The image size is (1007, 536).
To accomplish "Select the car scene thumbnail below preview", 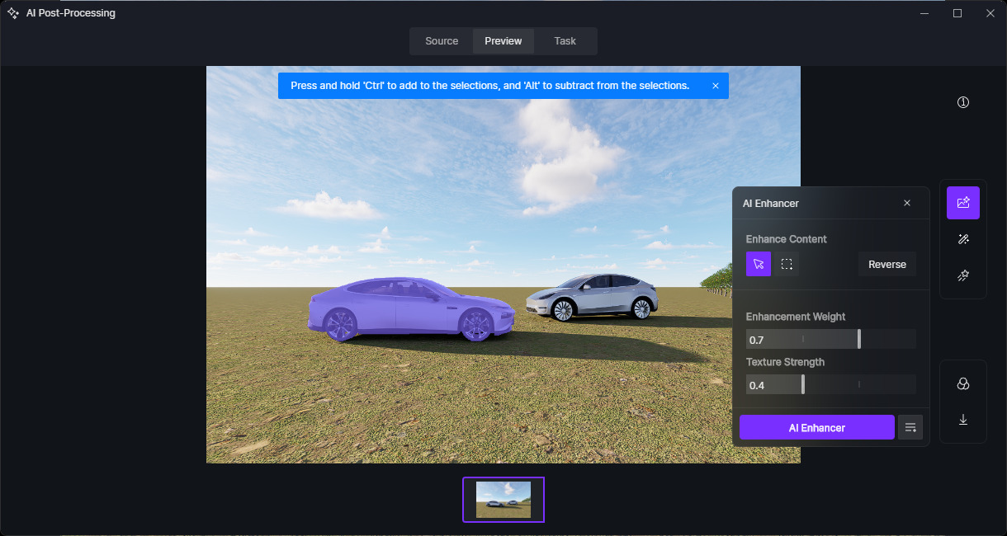I will pos(503,500).
